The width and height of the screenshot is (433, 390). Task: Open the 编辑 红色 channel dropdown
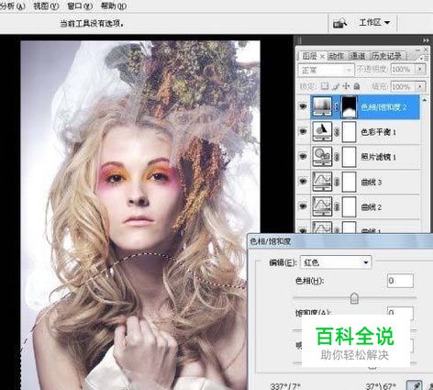tap(336, 262)
